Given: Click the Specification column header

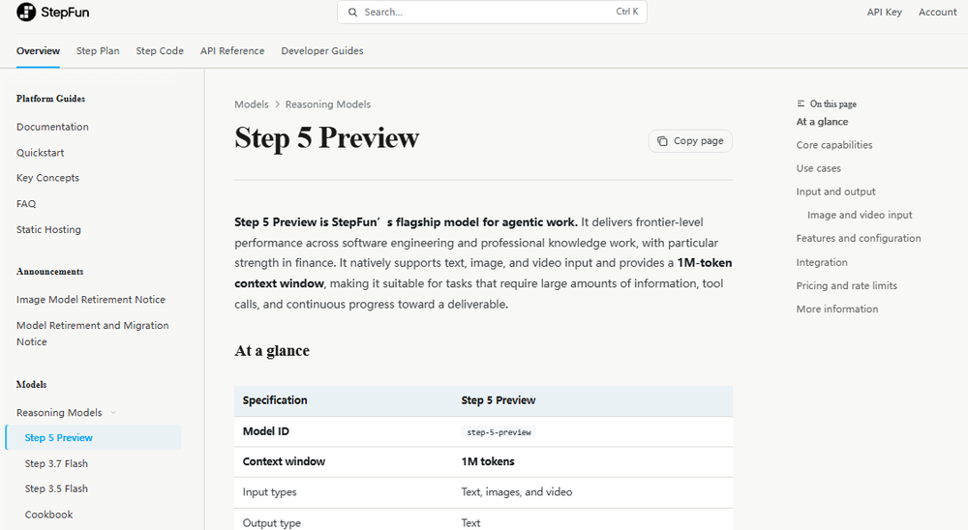Looking at the screenshot, I should click(x=275, y=400).
